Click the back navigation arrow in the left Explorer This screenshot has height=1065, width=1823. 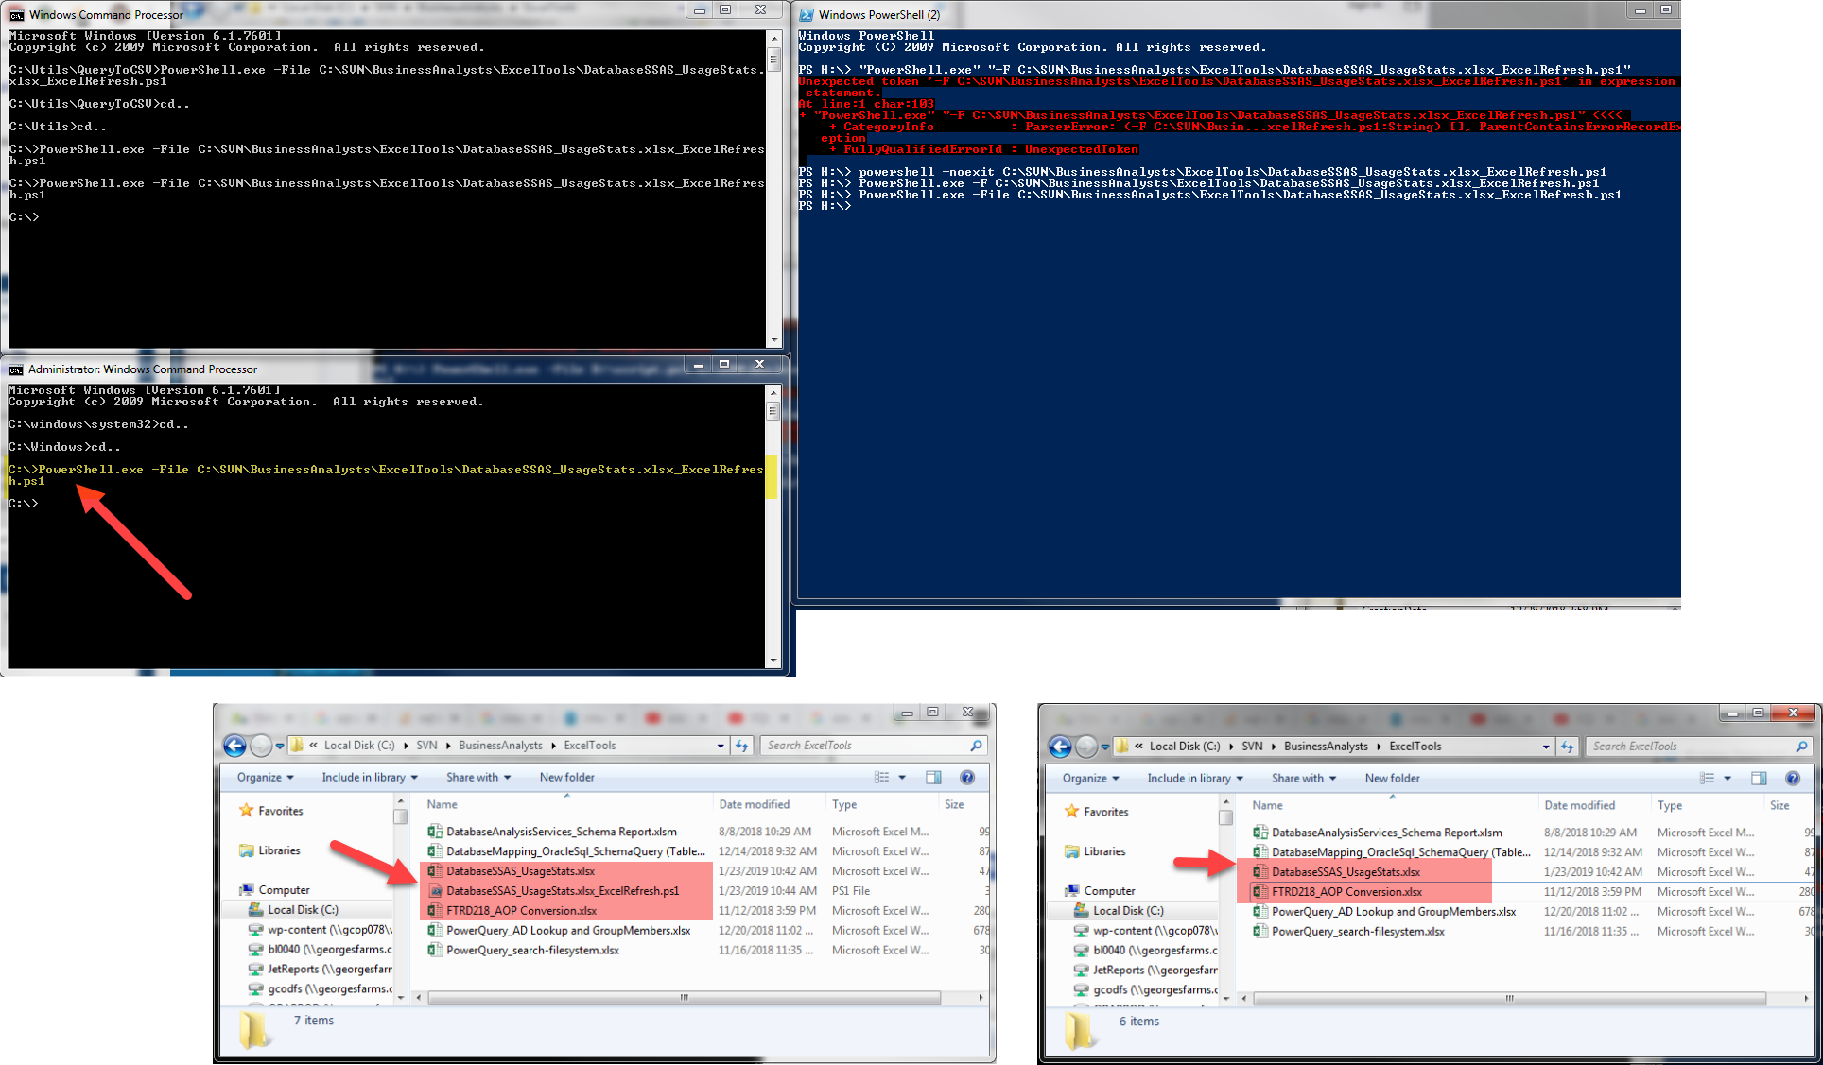pos(234,746)
